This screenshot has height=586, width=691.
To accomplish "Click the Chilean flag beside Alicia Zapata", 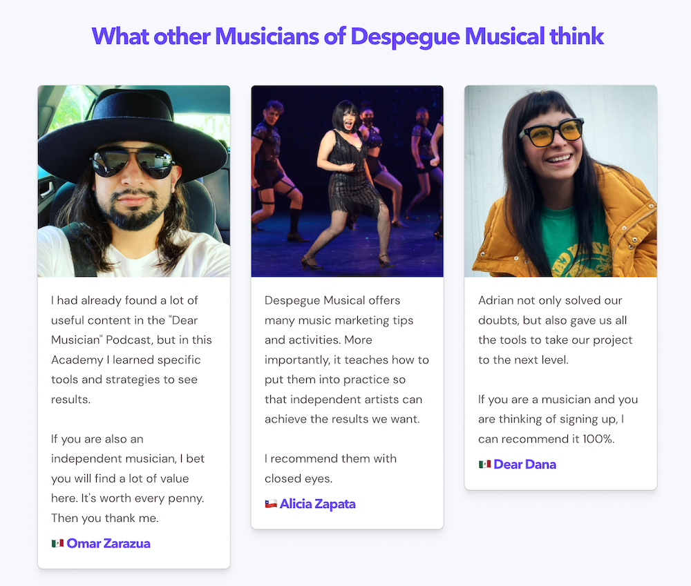I will (271, 504).
